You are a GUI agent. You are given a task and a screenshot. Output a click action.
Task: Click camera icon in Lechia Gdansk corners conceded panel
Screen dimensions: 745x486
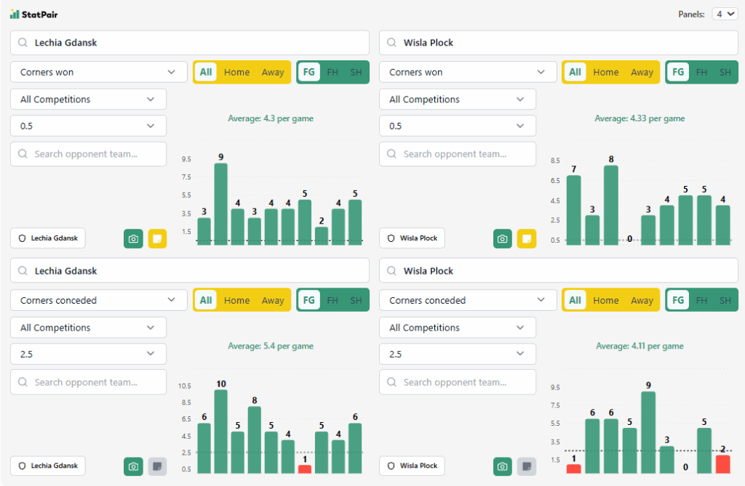[x=133, y=466]
